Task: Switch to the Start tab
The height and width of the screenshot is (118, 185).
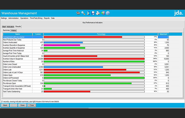Action: point(4,27)
